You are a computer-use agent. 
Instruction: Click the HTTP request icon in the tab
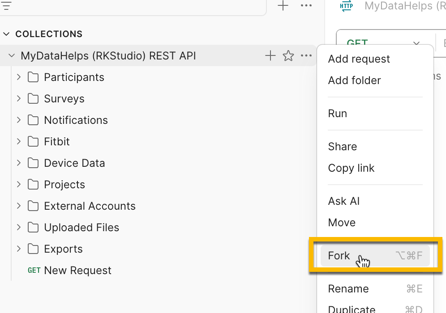point(347,6)
